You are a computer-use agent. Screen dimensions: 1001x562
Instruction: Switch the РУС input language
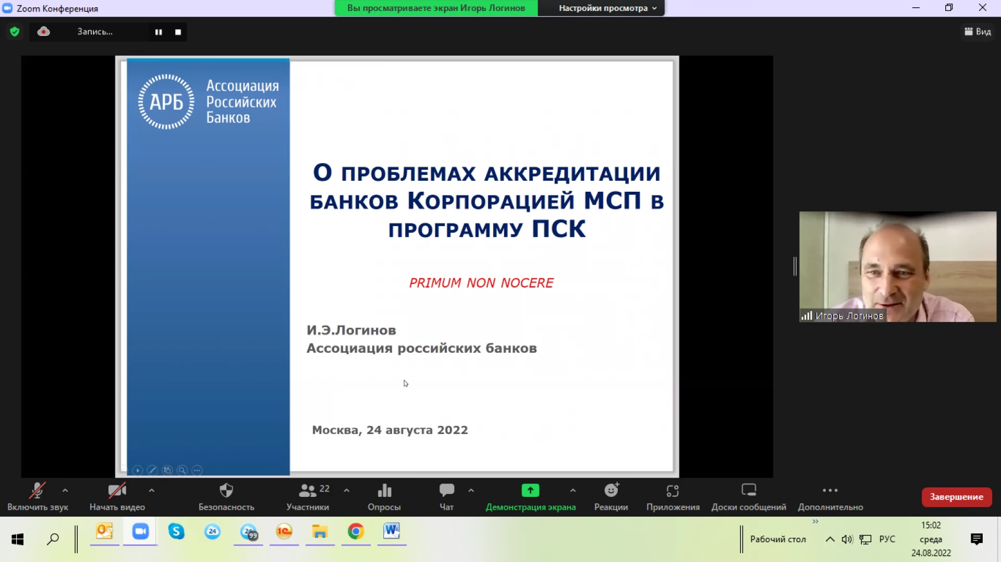(887, 539)
